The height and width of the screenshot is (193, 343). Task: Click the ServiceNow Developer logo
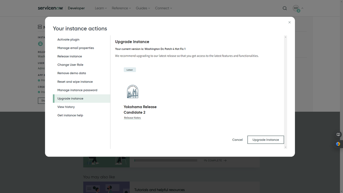61,8
